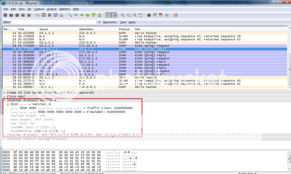
Task: Open capture options toolbar icon
Action: [x=11, y=15]
